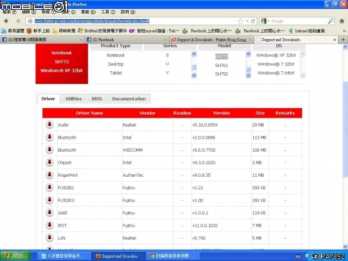Open the Windows Start button
This screenshot has width=348, height=261.
click(x=15, y=256)
